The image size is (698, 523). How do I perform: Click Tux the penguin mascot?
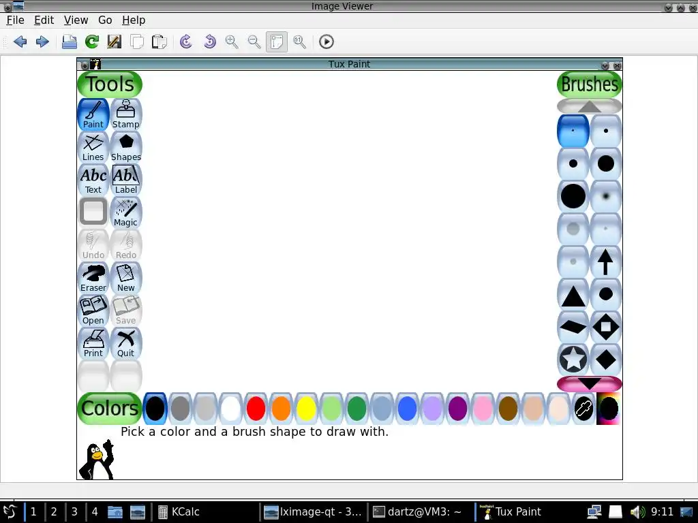pyautogui.click(x=97, y=460)
